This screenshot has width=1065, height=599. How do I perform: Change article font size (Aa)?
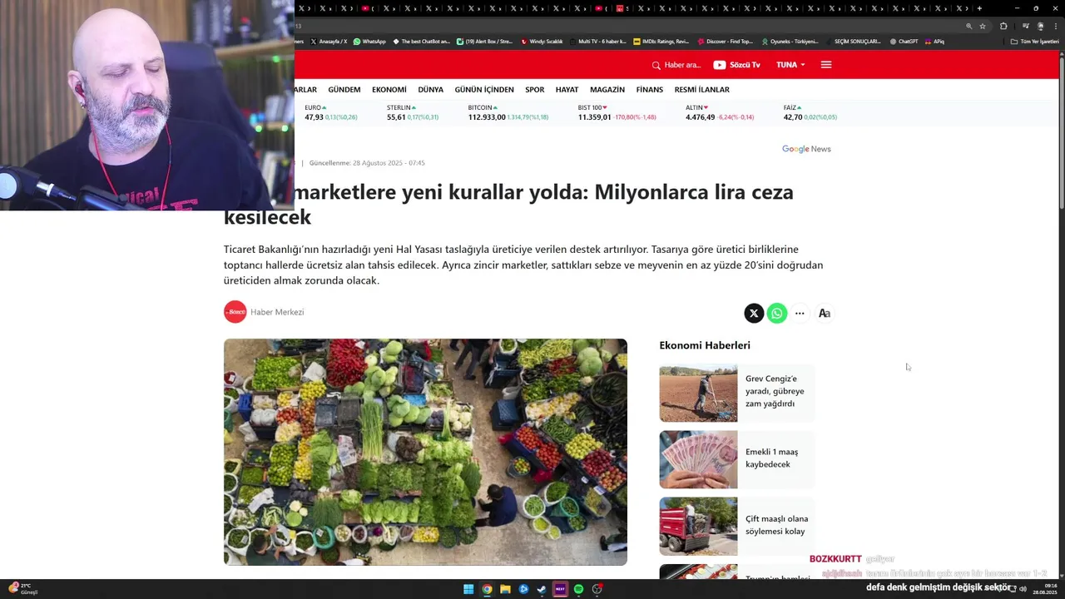[x=825, y=314]
